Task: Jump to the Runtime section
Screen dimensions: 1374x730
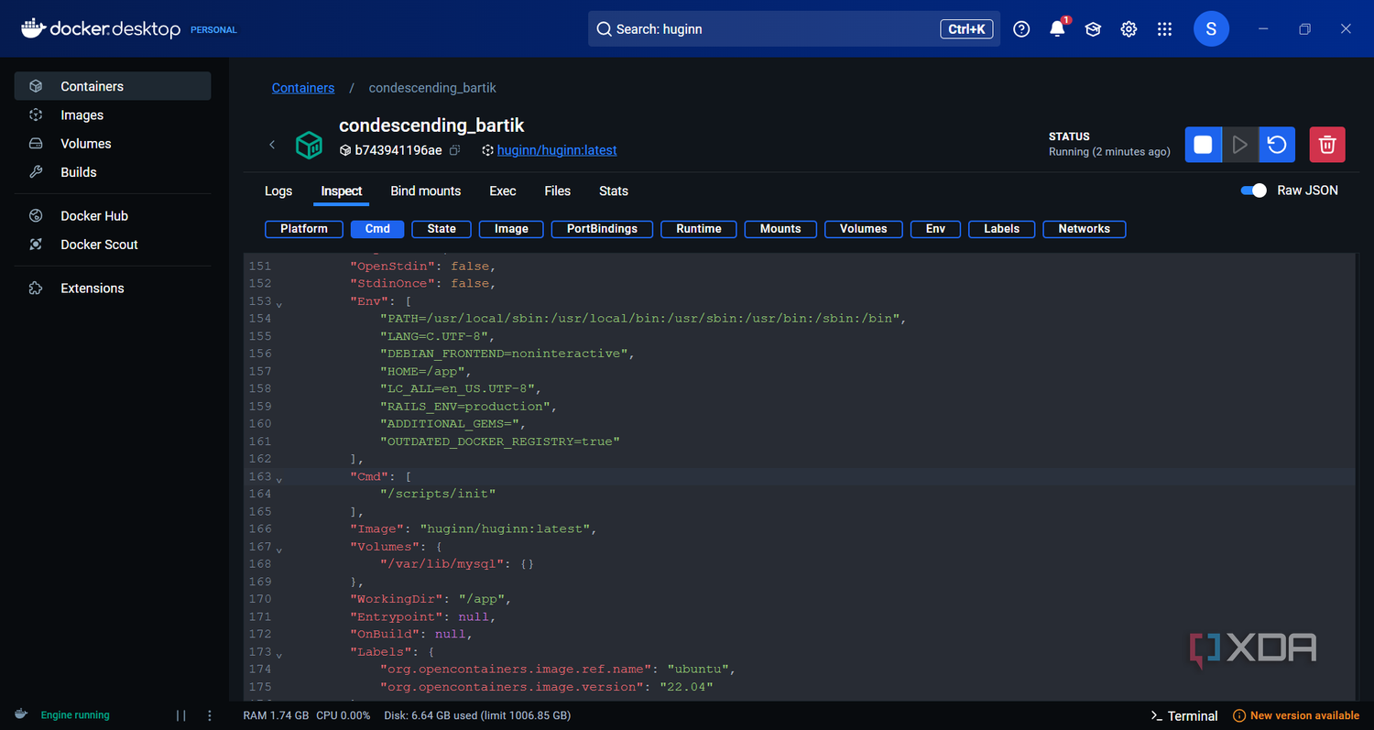Action: click(x=699, y=229)
